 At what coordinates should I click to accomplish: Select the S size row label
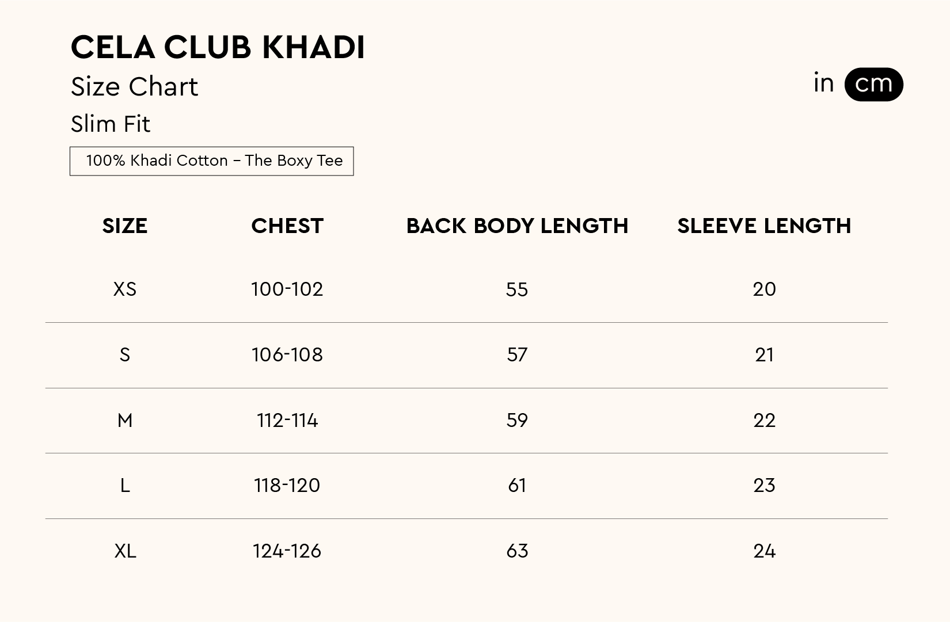pos(125,355)
